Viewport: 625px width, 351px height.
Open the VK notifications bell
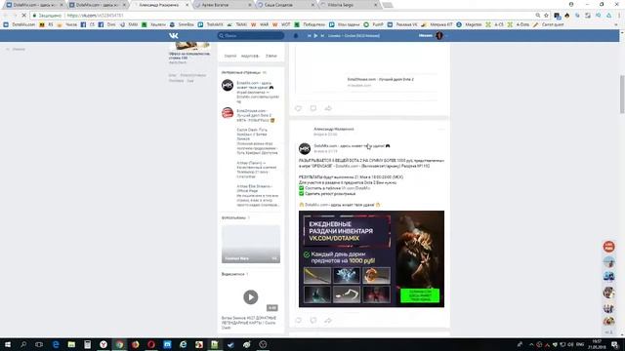(x=296, y=36)
